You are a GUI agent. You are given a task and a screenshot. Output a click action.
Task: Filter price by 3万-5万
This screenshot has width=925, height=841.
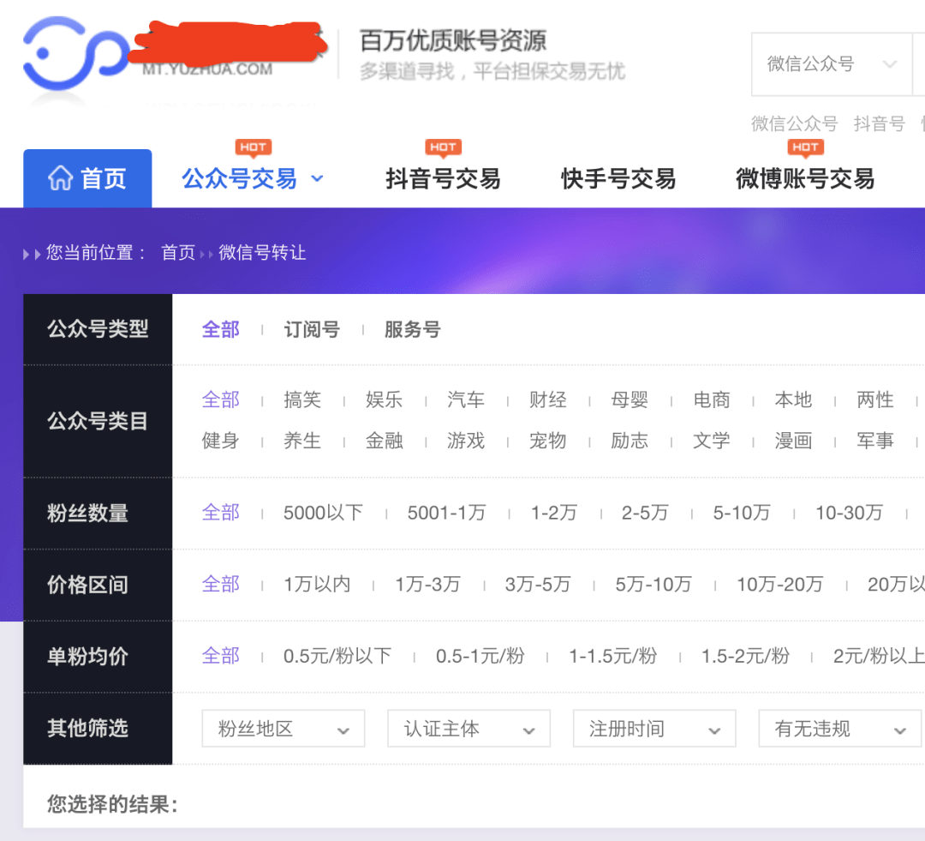[x=538, y=585]
